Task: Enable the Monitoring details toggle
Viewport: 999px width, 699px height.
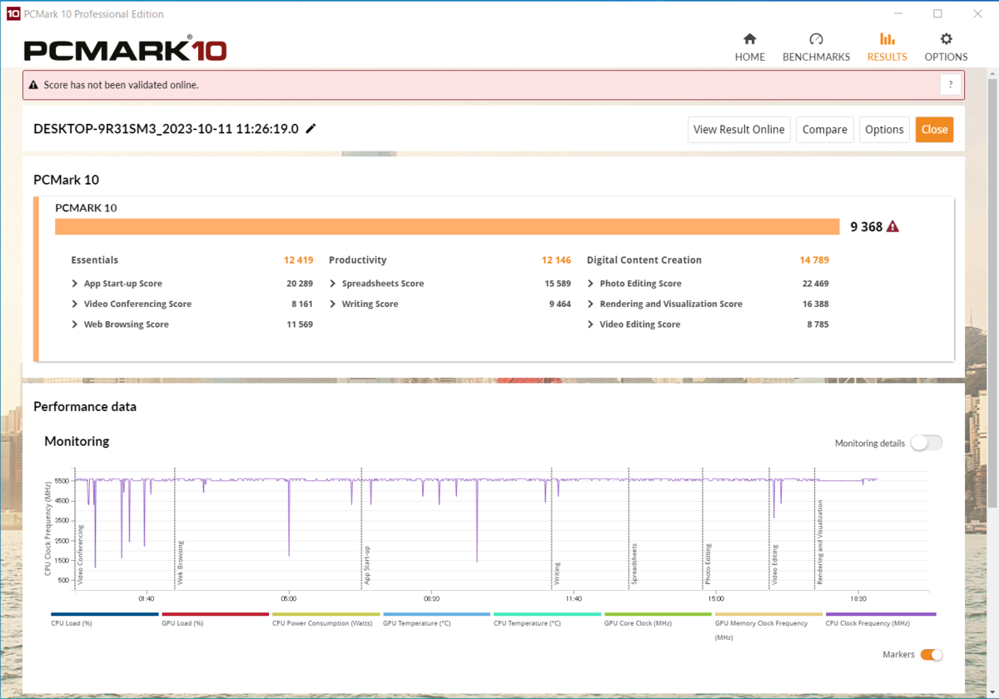Action: (926, 443)
